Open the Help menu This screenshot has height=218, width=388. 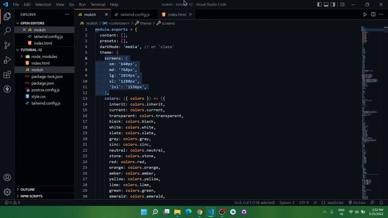click(114, 4)
